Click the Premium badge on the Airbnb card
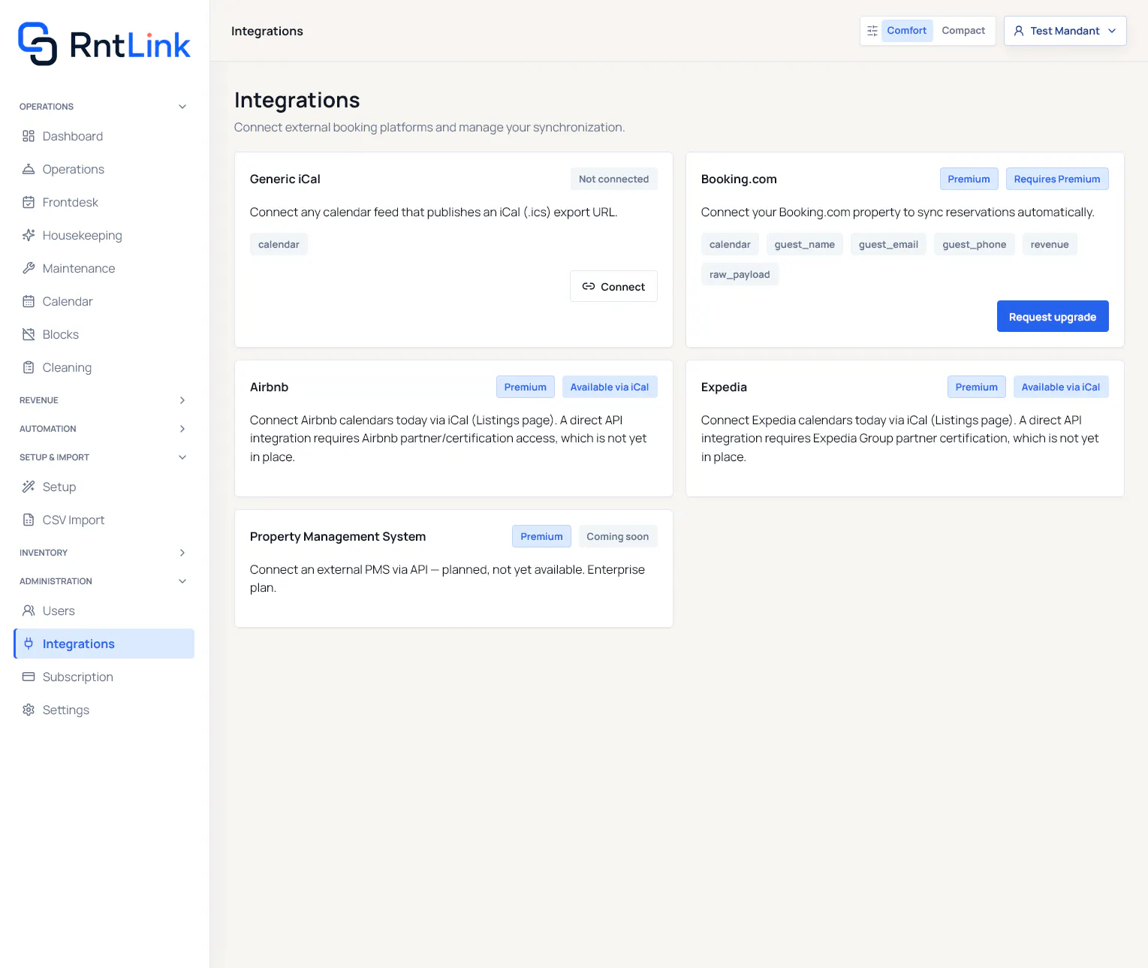The image size is (1148, 968). [x=526, y=387]
